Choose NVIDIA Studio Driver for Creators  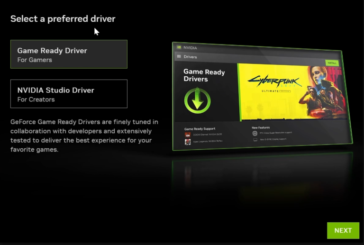[69, 94]
